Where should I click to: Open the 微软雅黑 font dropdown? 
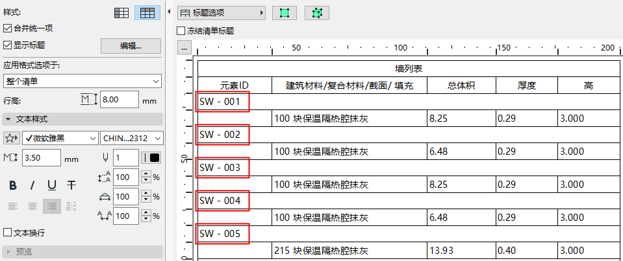point(60,138)
